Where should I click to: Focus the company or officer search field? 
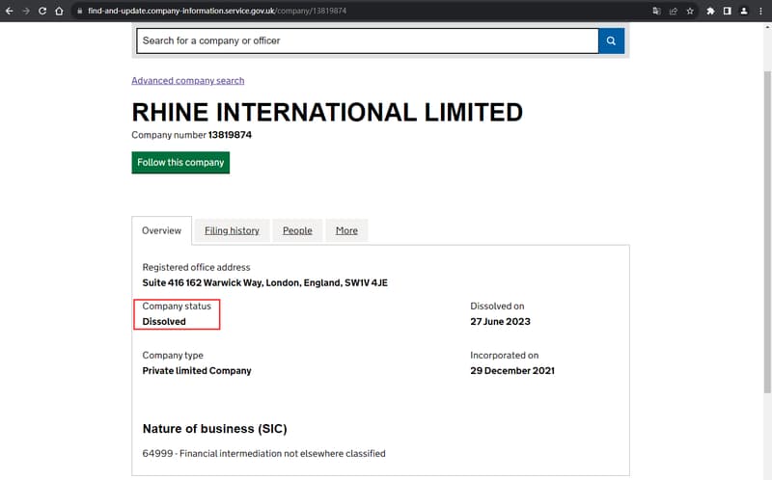pos(367,41)
